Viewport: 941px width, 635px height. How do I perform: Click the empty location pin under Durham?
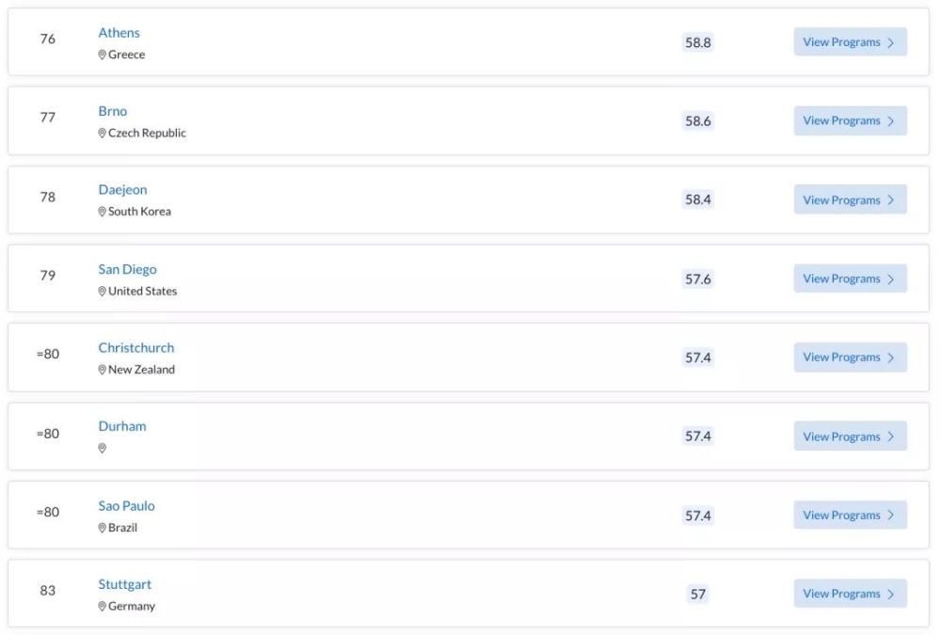point(102,449)
